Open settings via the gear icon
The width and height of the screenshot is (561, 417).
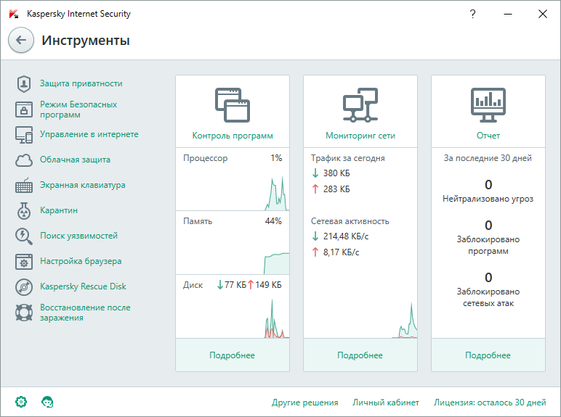point(21,402)
